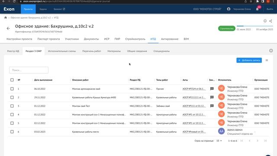Open Материалы subtab
This screenshot has width=277, height=156.
point(114,51)
